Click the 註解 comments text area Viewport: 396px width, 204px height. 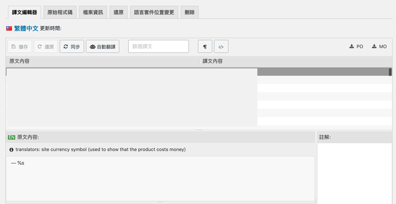point(354,173)
